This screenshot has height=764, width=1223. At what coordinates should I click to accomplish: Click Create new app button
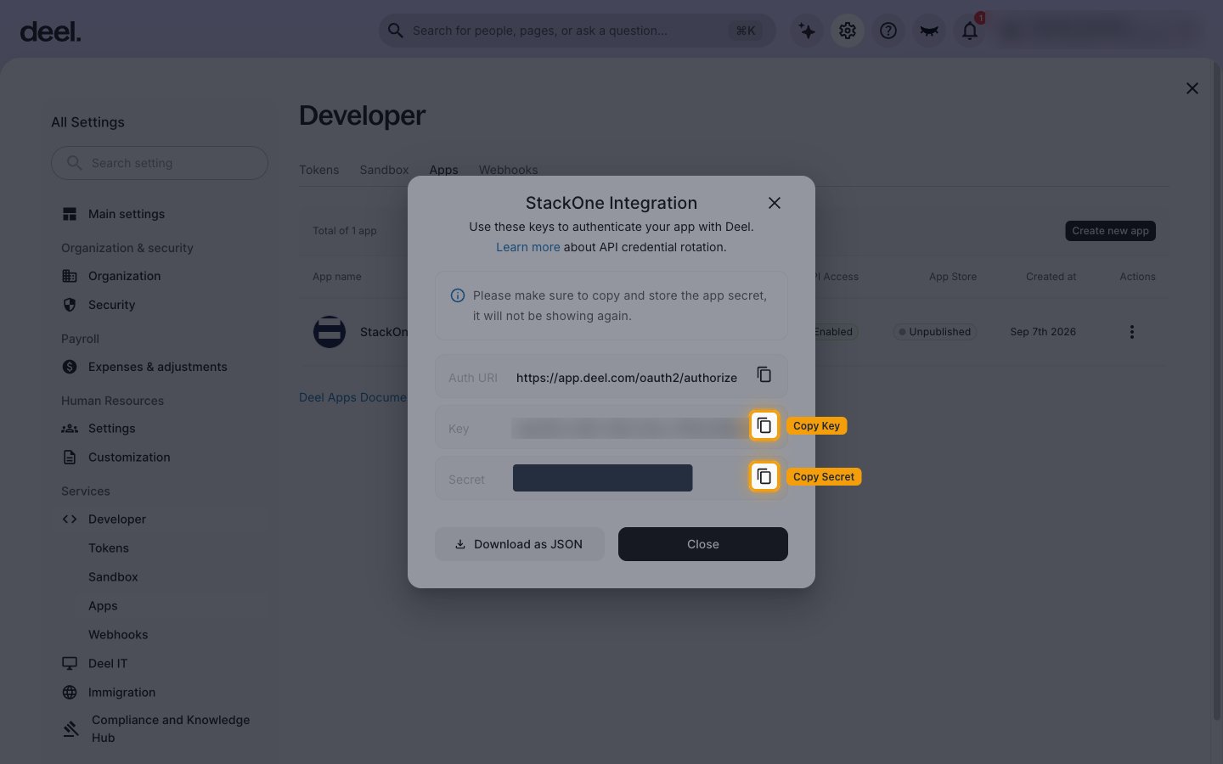(1110, 231)
